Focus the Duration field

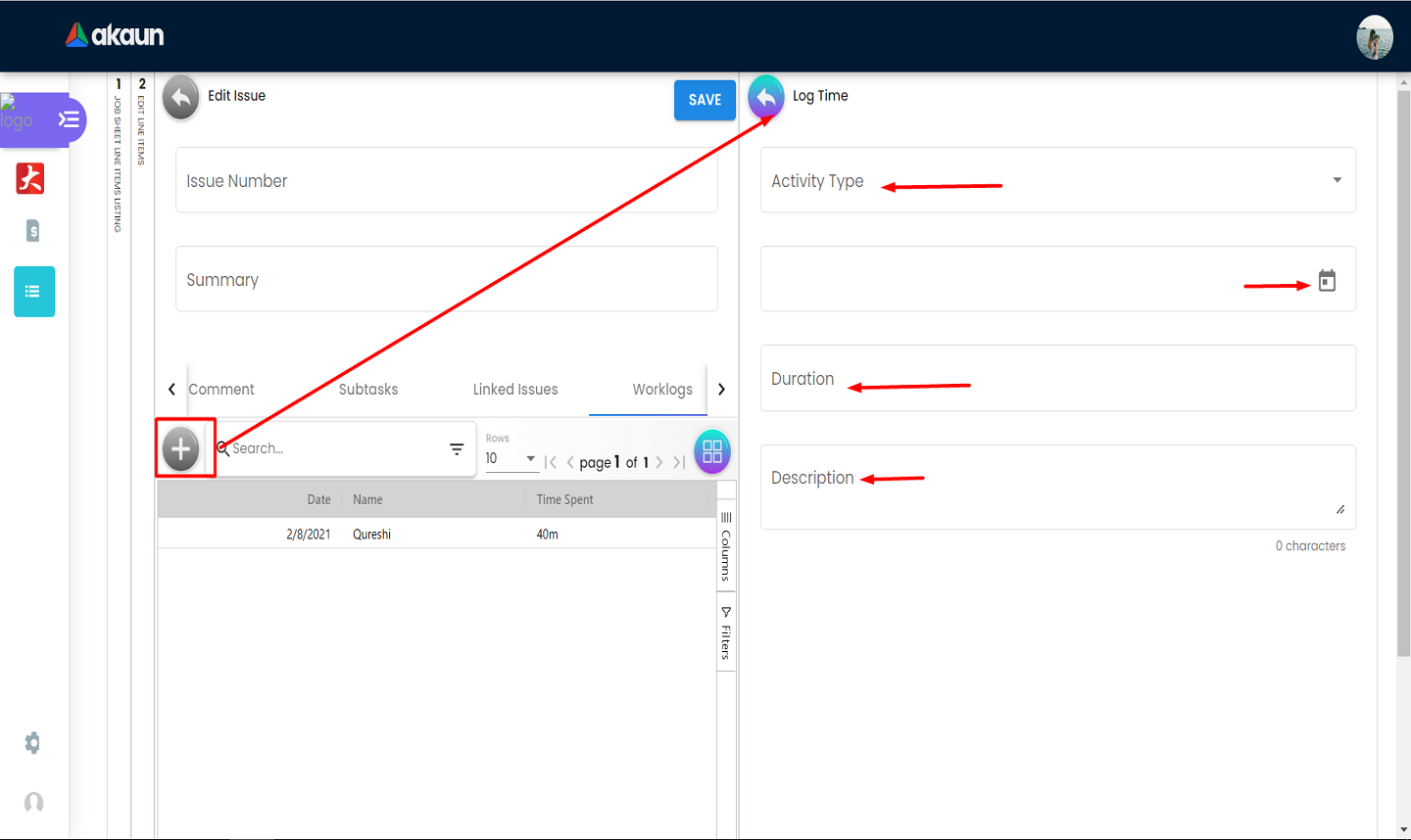coord(1058,378)
